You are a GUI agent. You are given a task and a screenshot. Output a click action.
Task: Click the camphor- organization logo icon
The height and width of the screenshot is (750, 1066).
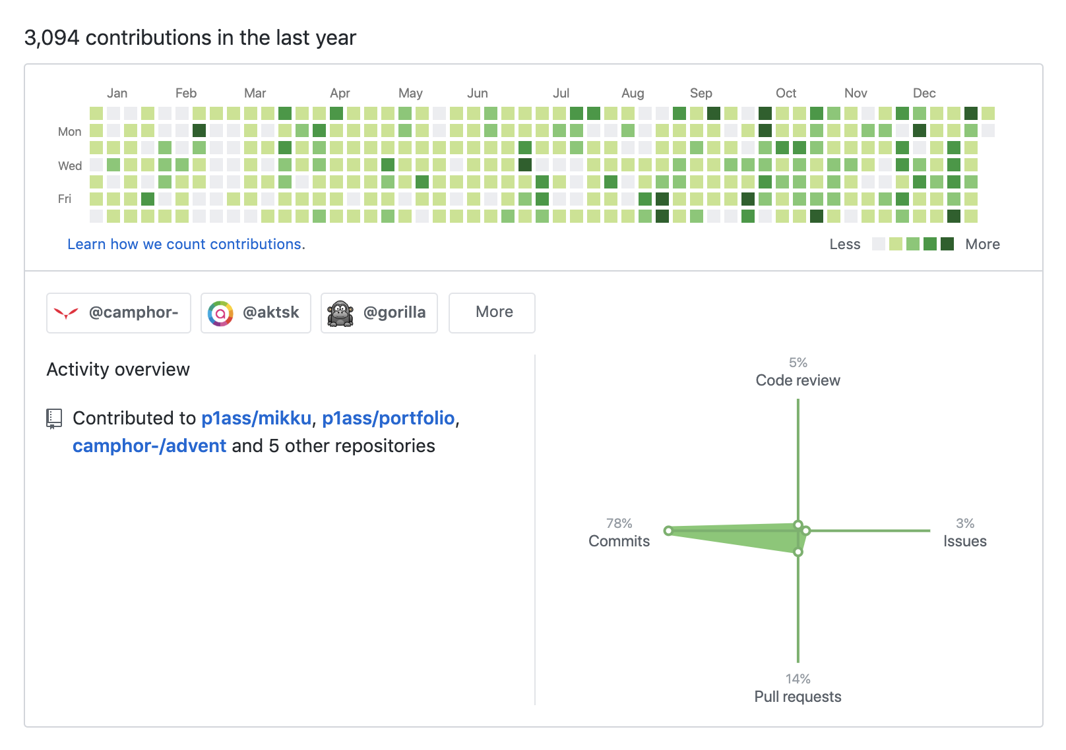point(66,313)
